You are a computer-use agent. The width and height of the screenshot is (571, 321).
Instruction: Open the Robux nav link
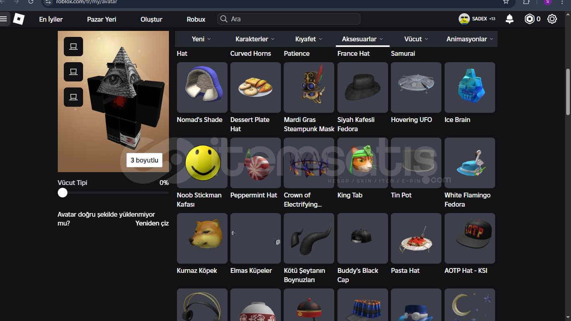(196, 19)
